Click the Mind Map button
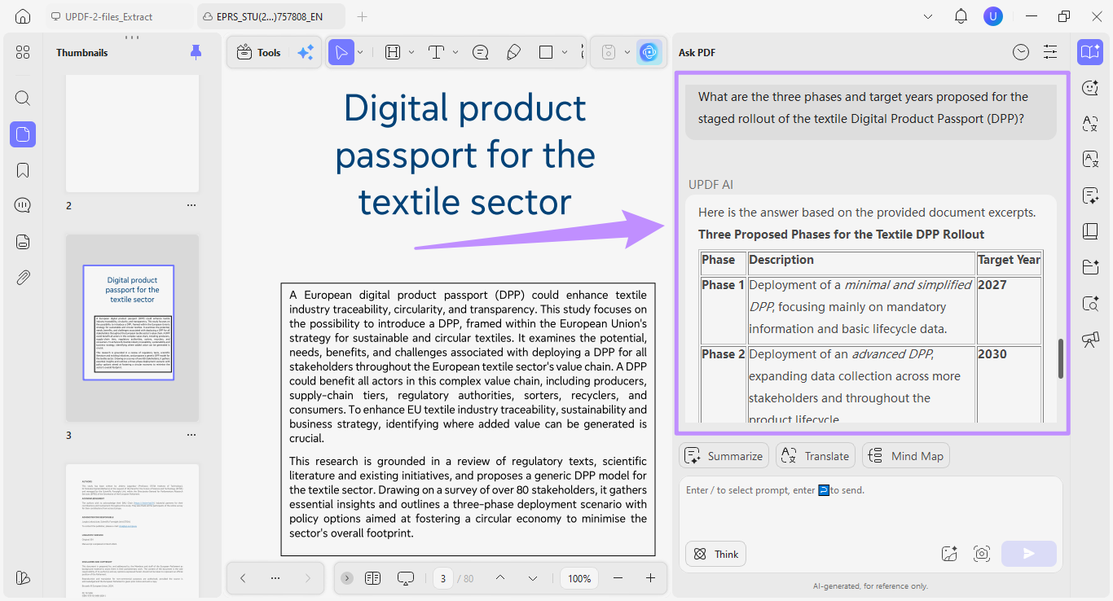1113x601 pixels. point(906,456)
